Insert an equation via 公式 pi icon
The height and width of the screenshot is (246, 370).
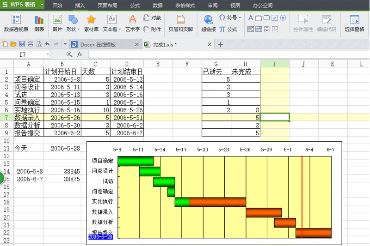228,29
